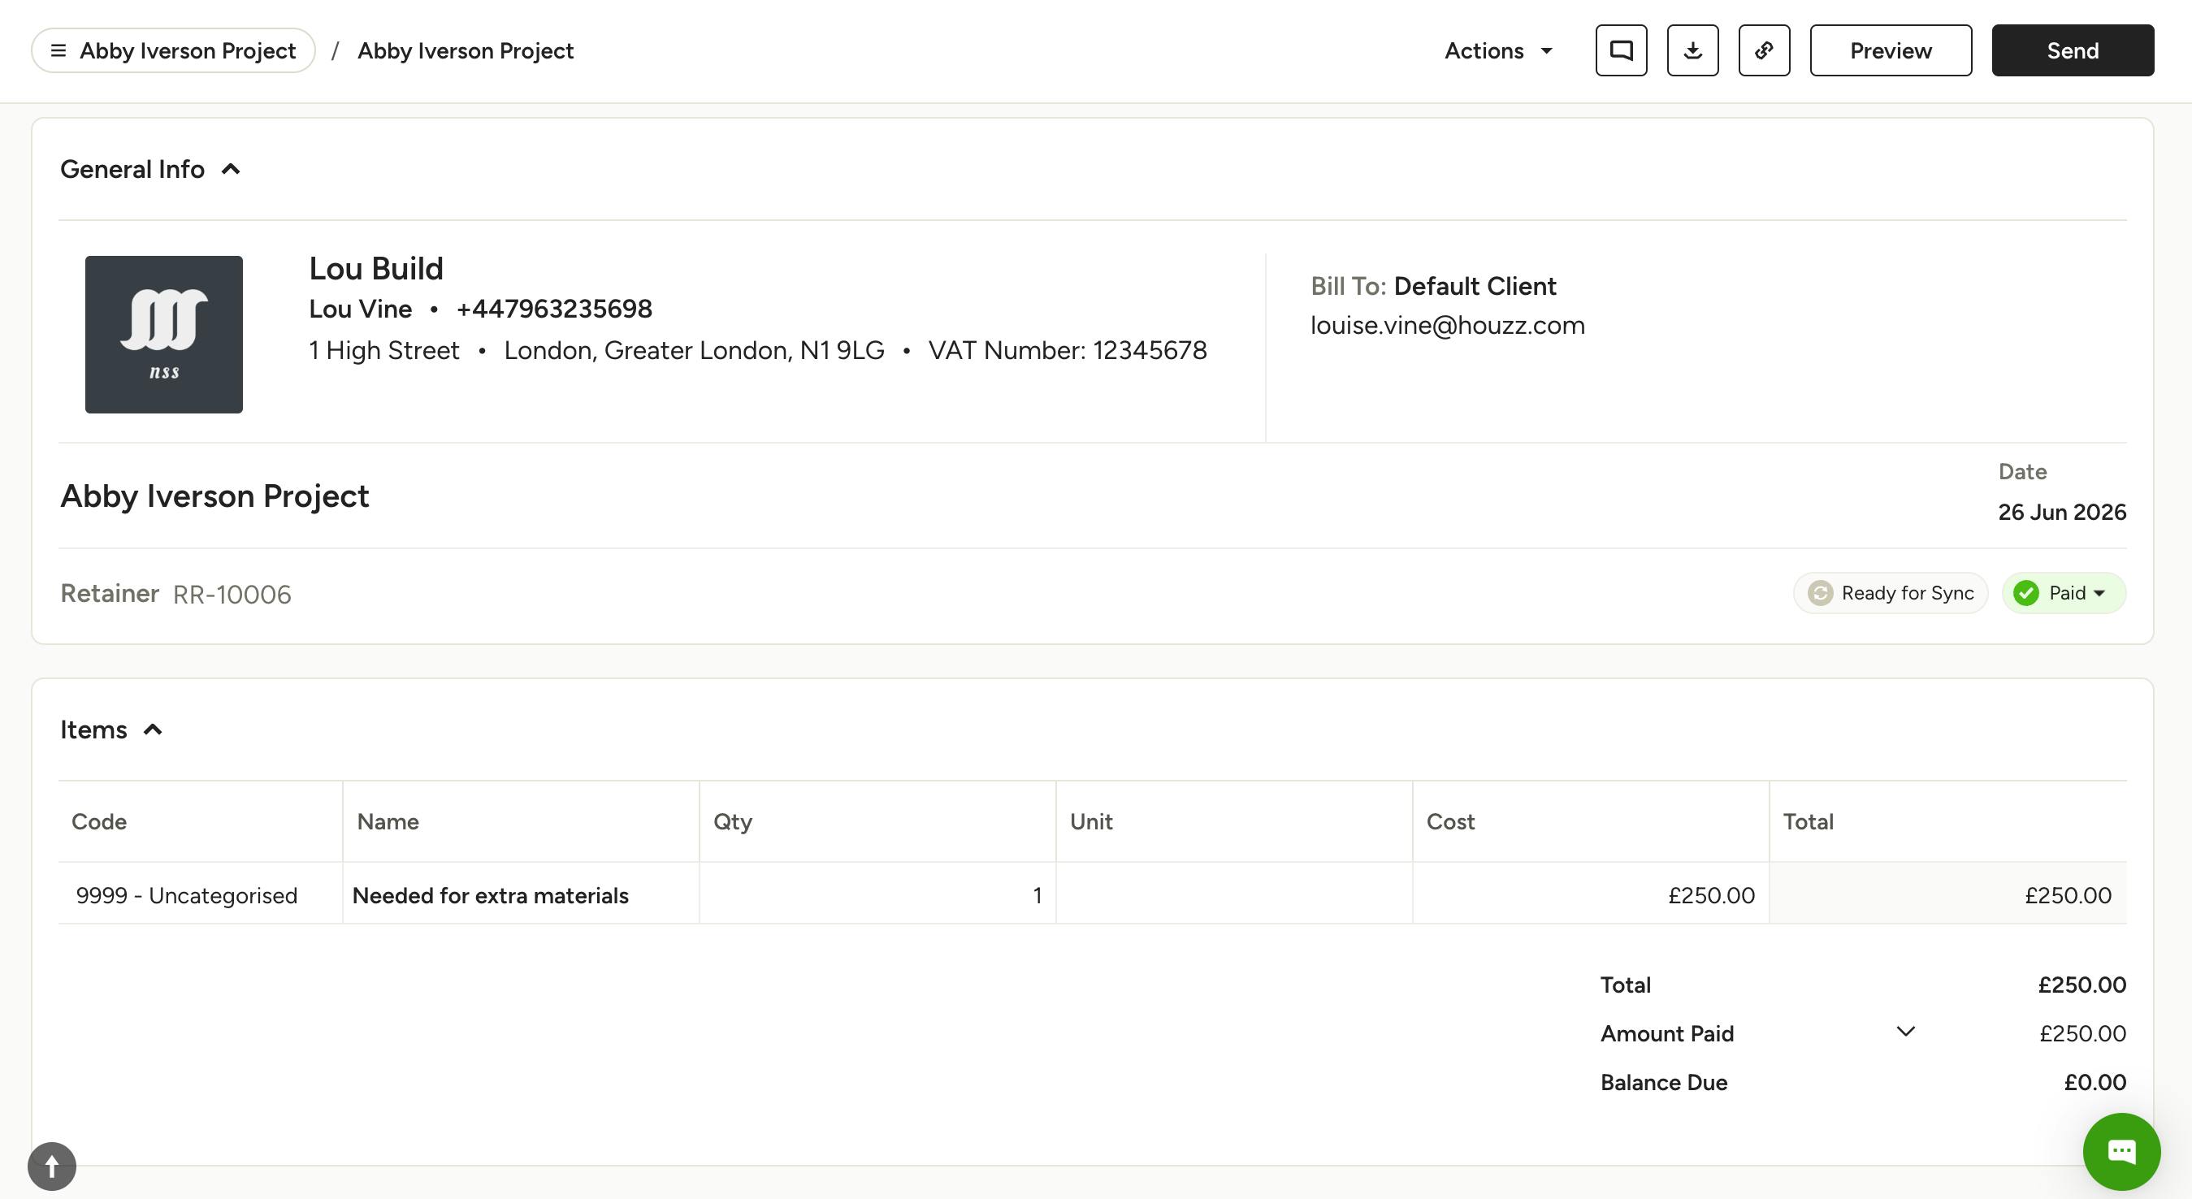Image resolution: width=2192 pixels, height=1199 pixels.
Task: Click the Cost cell showing £250.00
Action: pyautogui.click(x=1592, y=894)
